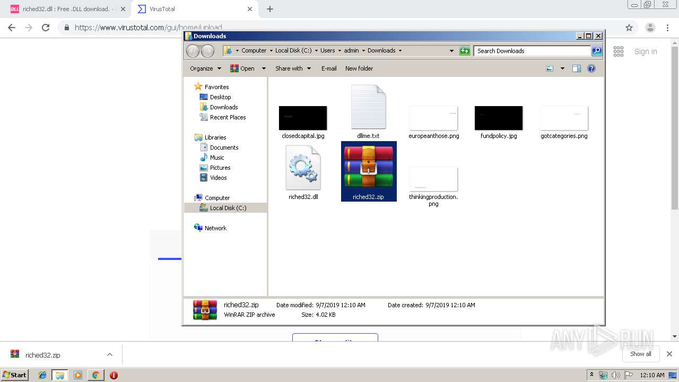Reload the VirusTotal page

pyautogui.click(x=46, y=28)
